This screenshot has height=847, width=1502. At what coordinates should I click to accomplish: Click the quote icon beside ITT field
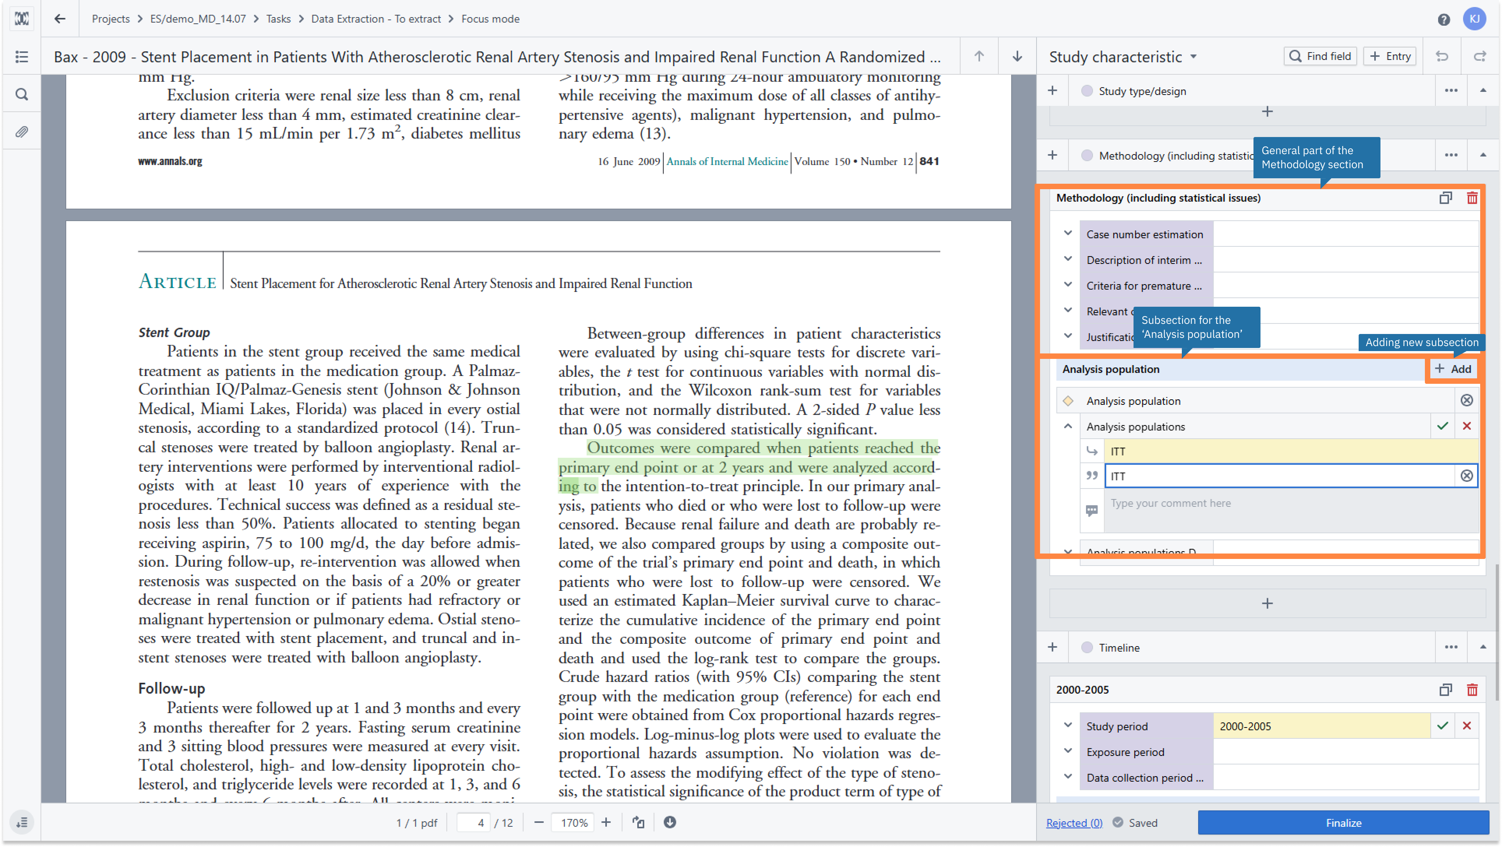(1091, 476)
